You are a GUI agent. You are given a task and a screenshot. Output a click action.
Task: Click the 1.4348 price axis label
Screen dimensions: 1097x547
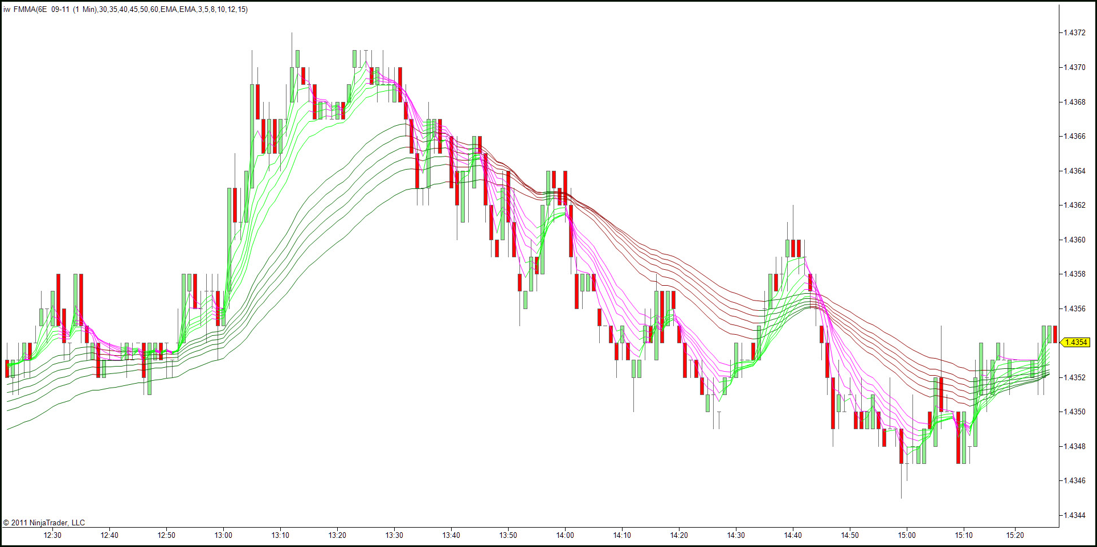pos(1075,446)
